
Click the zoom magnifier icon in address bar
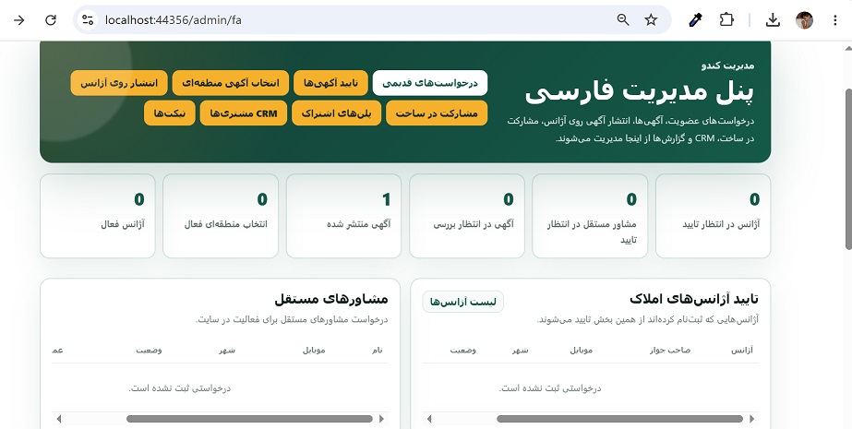pos(623,20)
